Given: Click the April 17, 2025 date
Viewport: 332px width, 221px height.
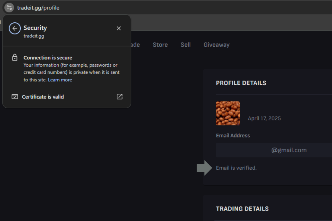Looking at the screenshot, I should point(264,118).
